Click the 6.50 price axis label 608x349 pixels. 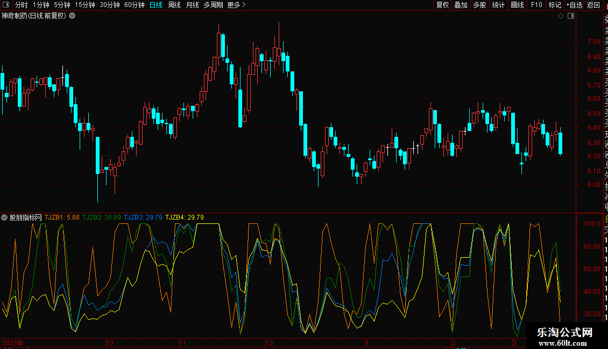tap(593, 114)
